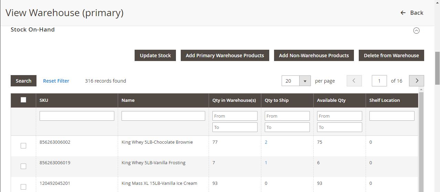Go to next page arrow
440x192 pixels.
[417, 81]
